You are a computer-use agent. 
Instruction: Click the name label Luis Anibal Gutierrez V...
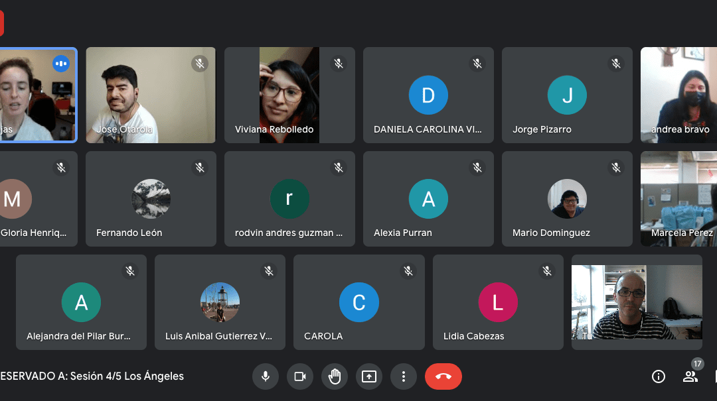click(x=218, y=336)
